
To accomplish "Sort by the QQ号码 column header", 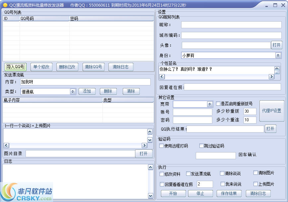I will pyautogui.click(x=44, y=19).
